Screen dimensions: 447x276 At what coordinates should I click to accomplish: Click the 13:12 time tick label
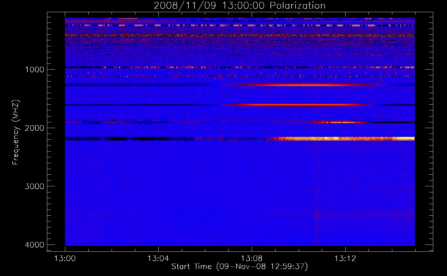point(345,259)
